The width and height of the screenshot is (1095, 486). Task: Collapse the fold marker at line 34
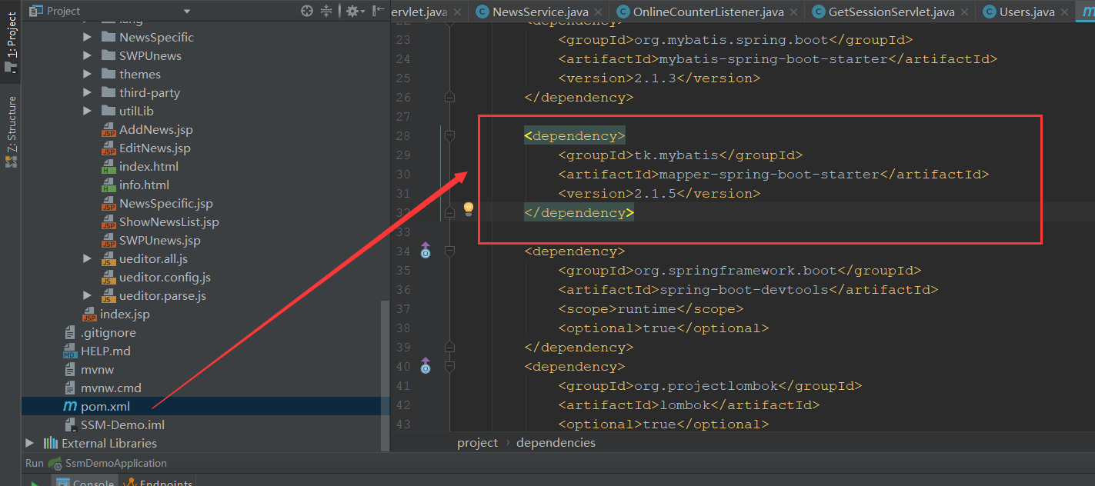(450, 251)
